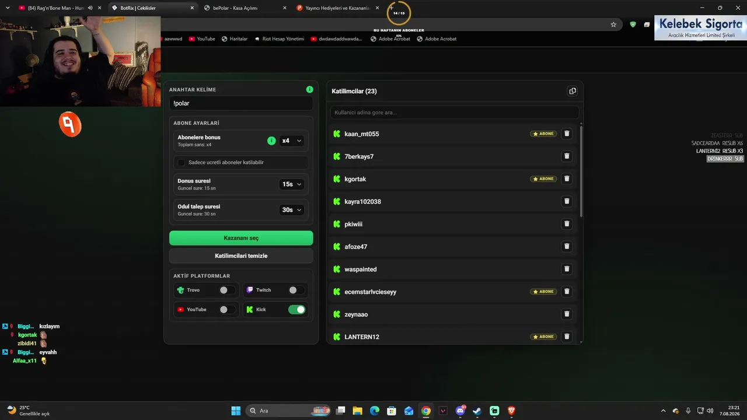
Task: Click the Kazananı seç button
Action: pos(241,238)
